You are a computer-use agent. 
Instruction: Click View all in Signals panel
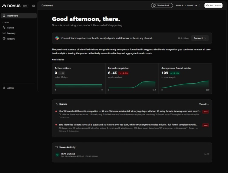[x=204, y=104]
